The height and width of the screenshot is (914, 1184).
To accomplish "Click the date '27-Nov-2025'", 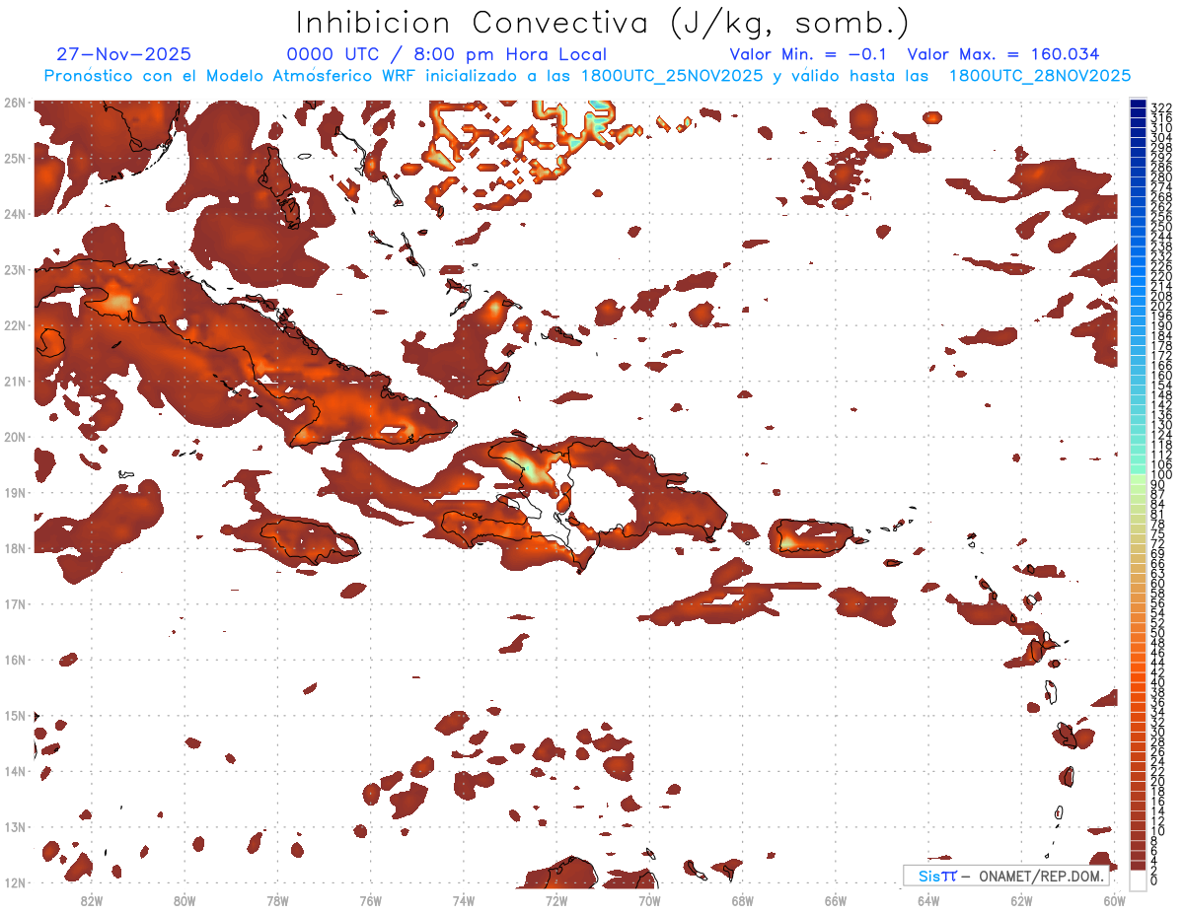I will 124,54.
